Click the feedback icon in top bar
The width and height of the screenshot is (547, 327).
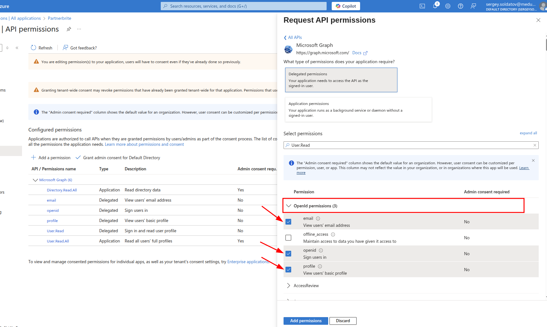click(x=473, y=6)
